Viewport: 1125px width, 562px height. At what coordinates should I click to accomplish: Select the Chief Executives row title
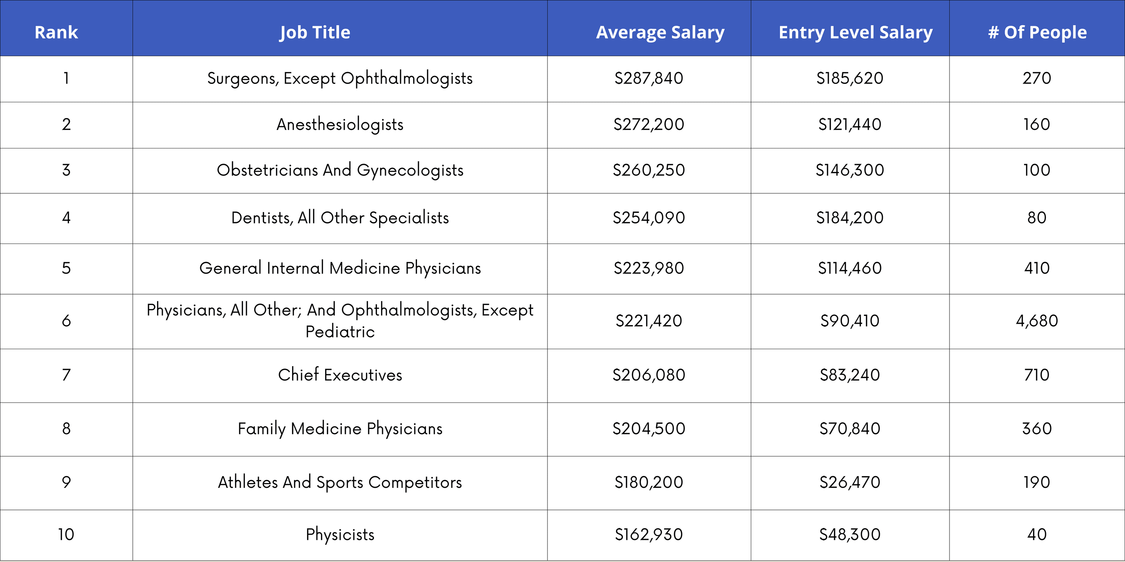coord(340,375)
